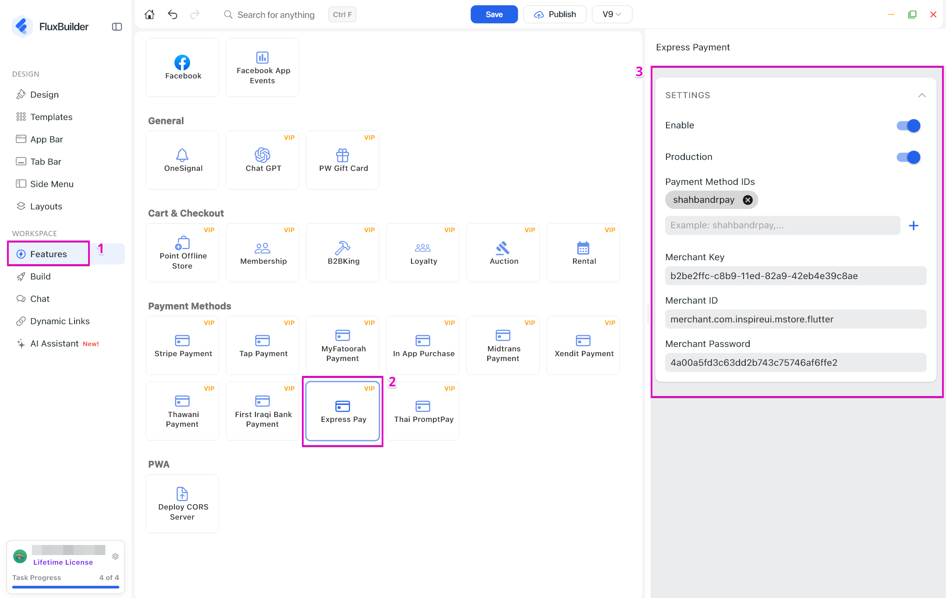The width and height of the screenshot is (946, 598).
Task: Open the App Bar menu item
Action: tap(66, 139)
